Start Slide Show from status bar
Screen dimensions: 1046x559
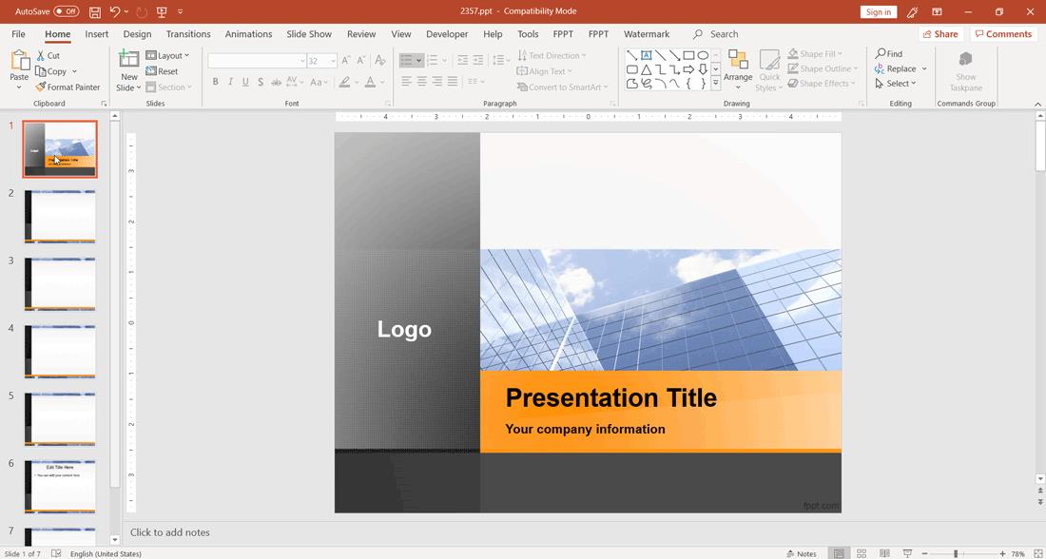tap(907, 553)
